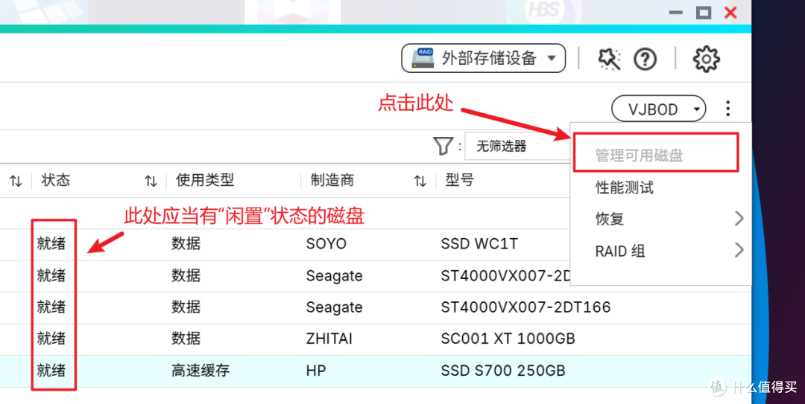Click 数据 cell in the SOYO row
805x404 pixels.
click(186, 244)
